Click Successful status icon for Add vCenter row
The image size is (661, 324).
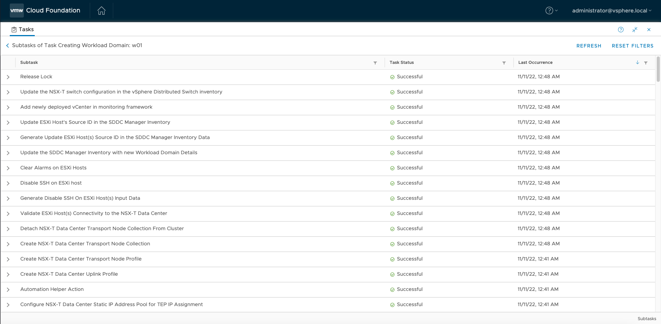pyautogui.click(x=392, y=107)
